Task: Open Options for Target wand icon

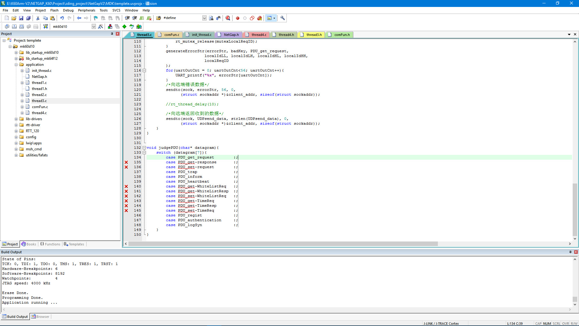Action: [x=100, y=27]
